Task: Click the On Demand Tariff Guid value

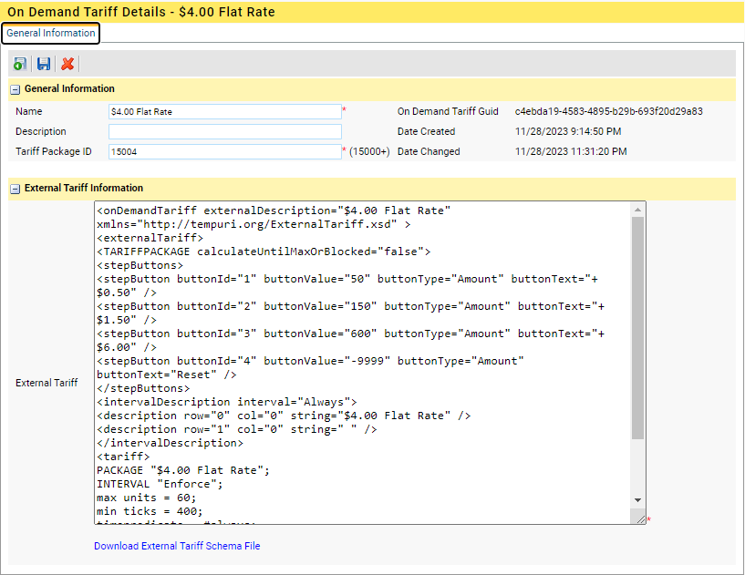Action: point(608,111)
